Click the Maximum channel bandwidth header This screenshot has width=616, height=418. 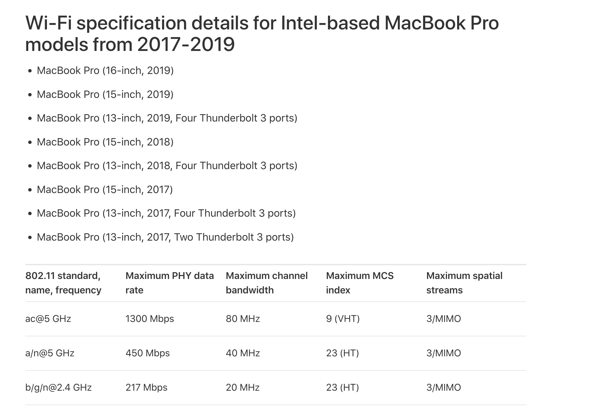[x=267, y=283]
